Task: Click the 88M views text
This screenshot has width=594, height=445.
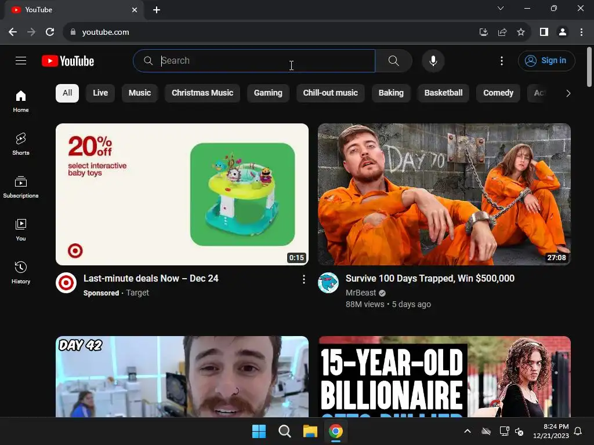Action: (x=365, y=304)
